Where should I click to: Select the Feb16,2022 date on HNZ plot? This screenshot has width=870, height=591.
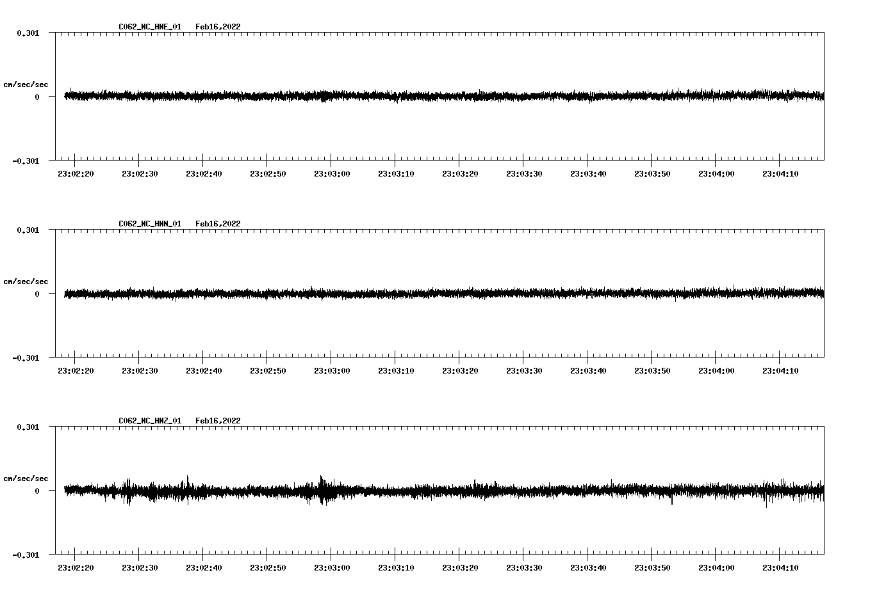[x=218, y=421]
